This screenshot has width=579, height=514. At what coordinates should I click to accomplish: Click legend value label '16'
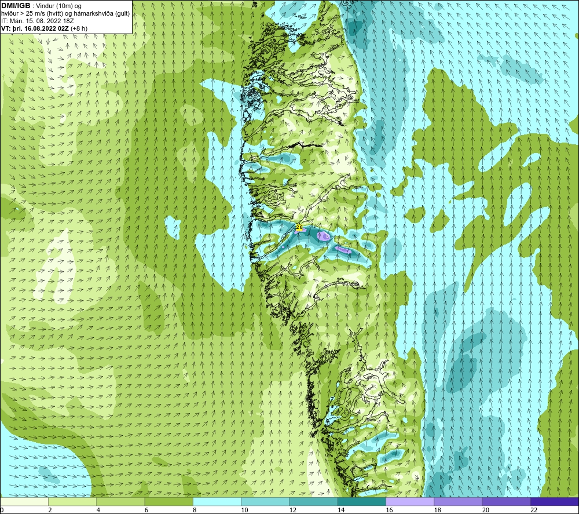389,510
